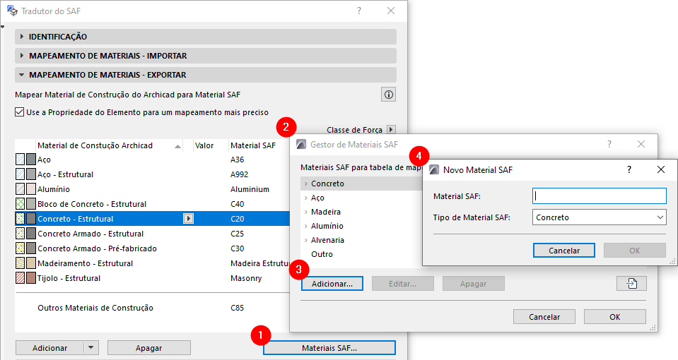Click Cancelar in Novo Material SAF dialog
678x360 pixels.
coord(564,251)
